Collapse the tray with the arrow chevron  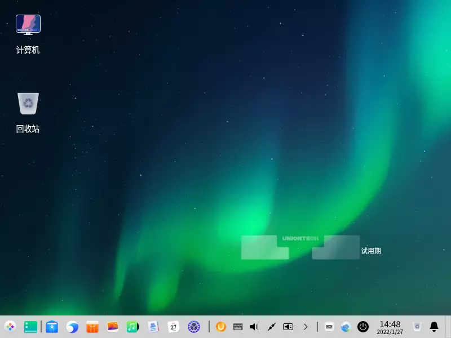pos(306,327)
